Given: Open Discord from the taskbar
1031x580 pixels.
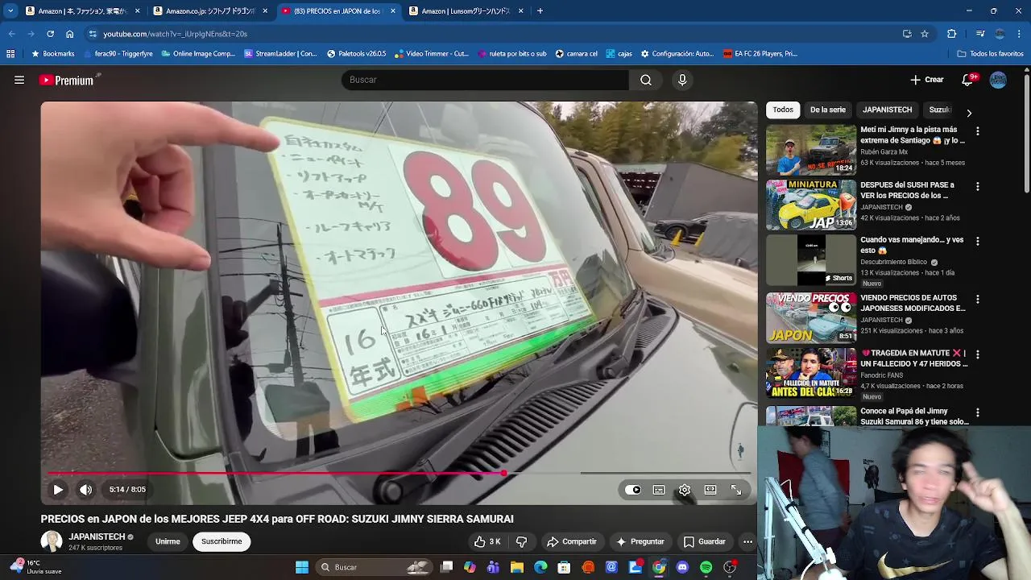Looking at the screenshot, I should [682, 567].
